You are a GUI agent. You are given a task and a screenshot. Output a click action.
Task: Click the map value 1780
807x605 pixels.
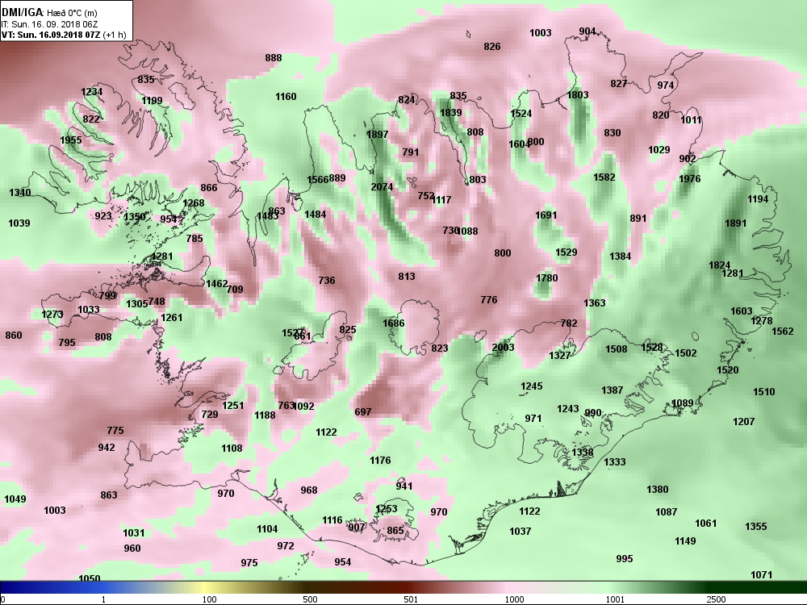[546, 277]
